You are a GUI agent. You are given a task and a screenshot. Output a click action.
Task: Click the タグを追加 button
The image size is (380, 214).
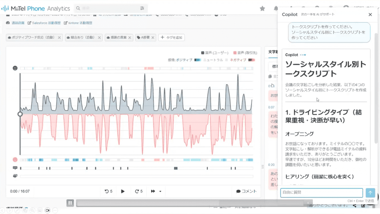point(171,38)
